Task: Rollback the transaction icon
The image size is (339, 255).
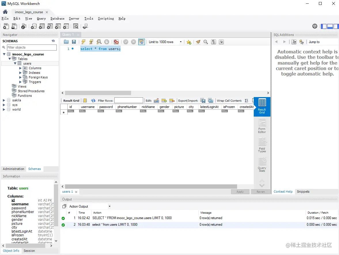Action: [134, 42]
